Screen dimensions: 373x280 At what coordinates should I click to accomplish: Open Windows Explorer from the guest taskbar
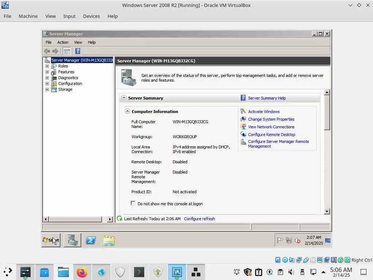[x=109, y=241]
